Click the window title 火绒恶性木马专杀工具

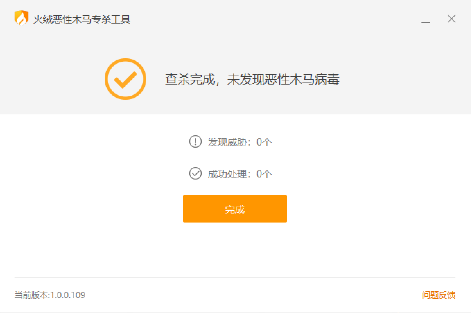pyautogui.click(x=82, y=19)
